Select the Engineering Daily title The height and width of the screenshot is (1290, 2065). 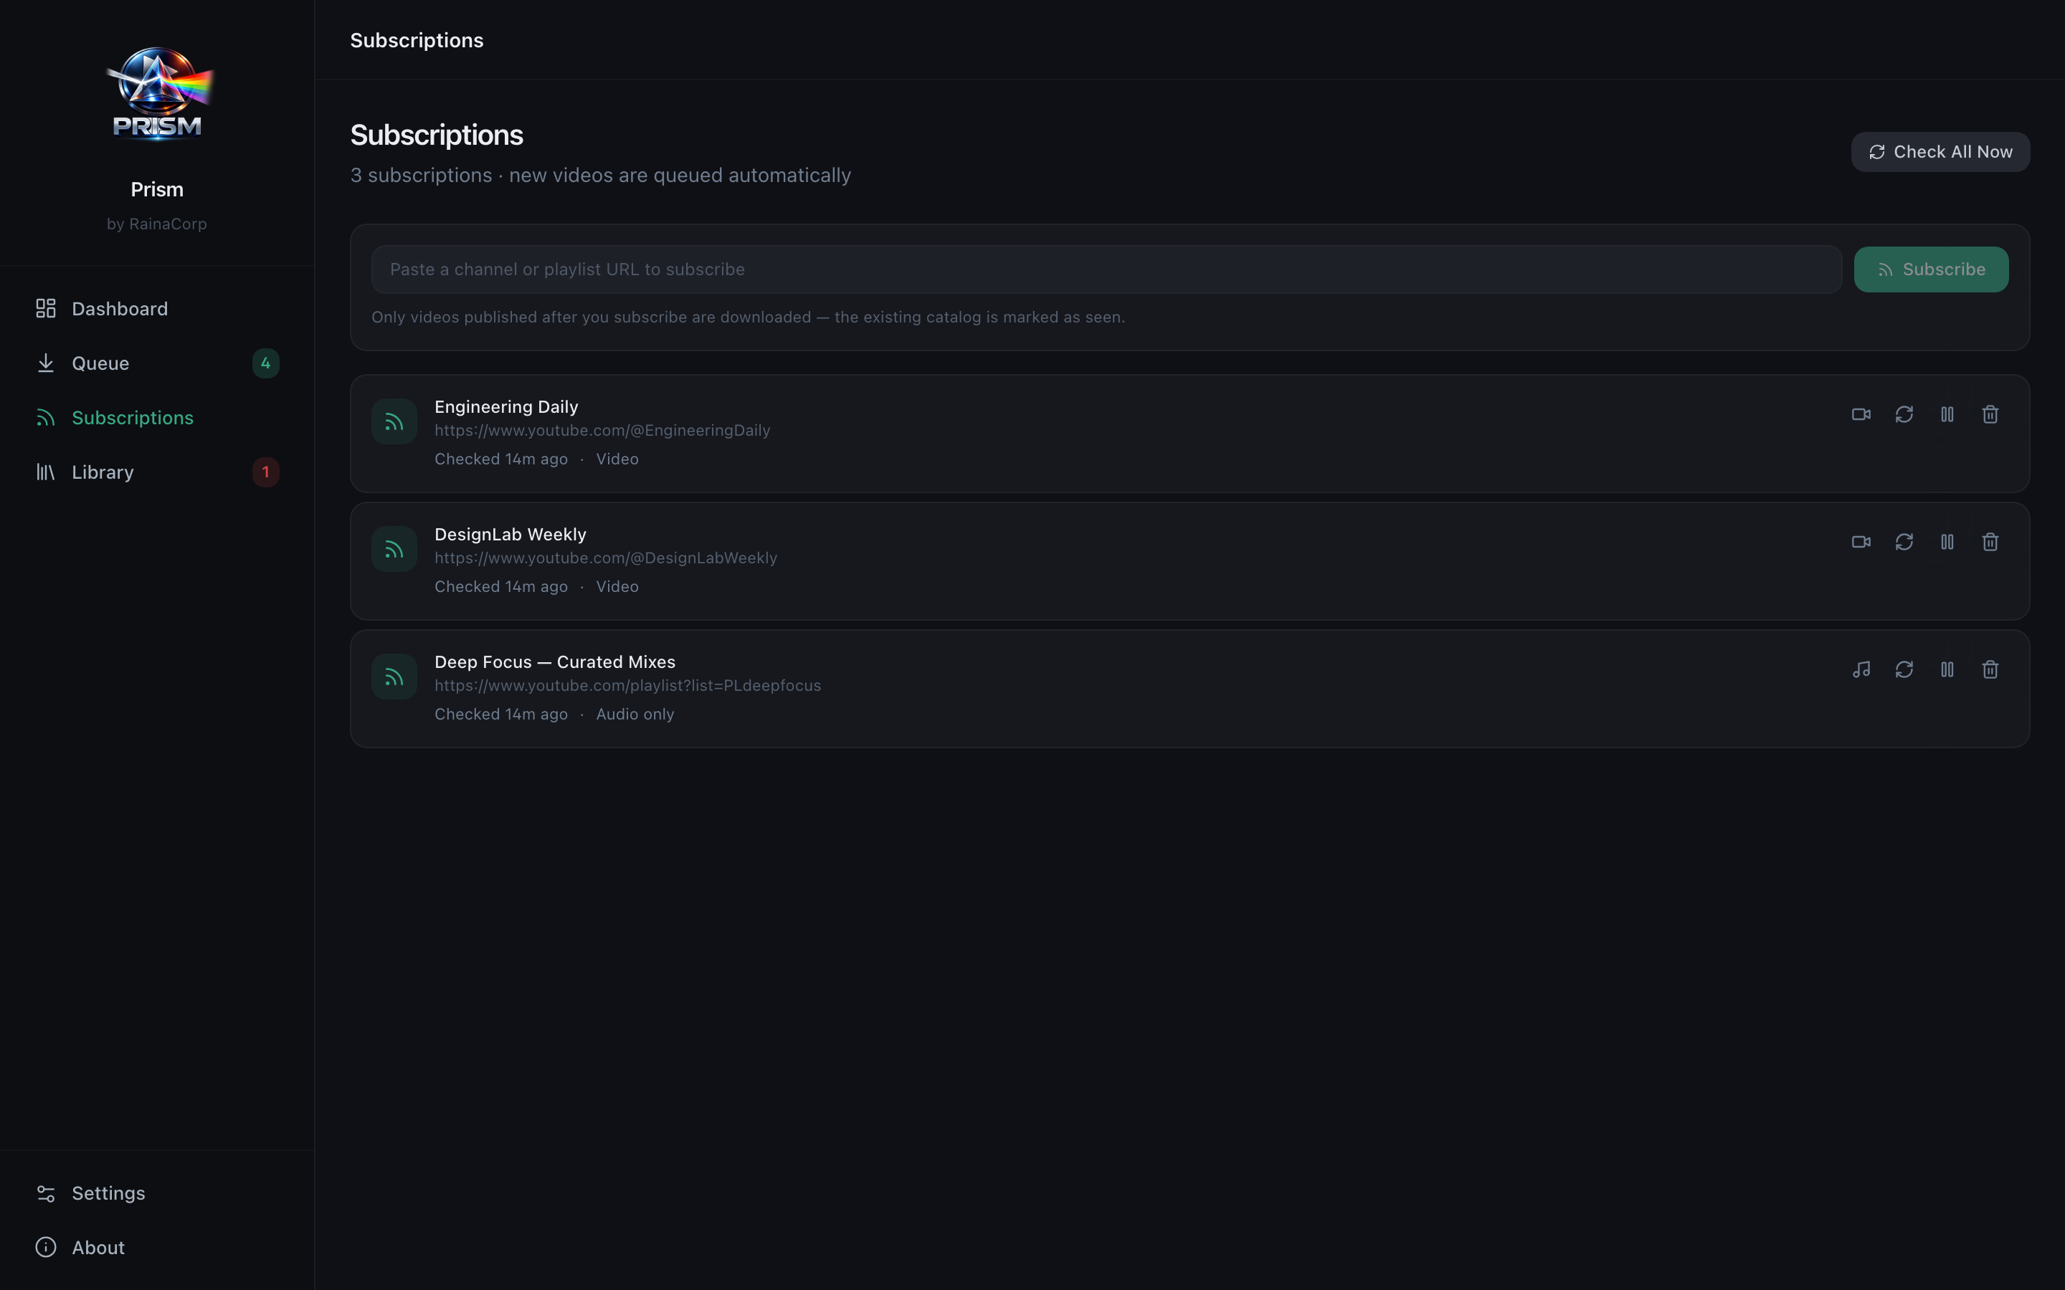506,407
